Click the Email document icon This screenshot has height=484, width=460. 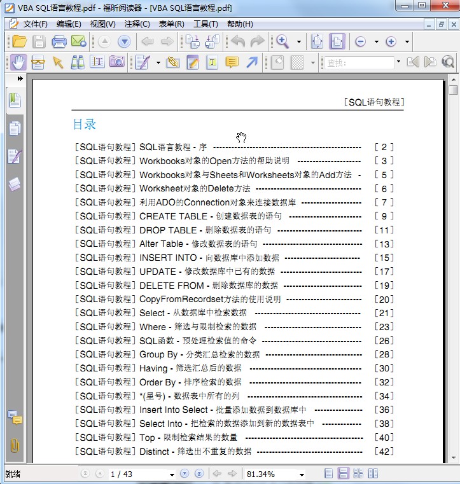coord(78,41)
